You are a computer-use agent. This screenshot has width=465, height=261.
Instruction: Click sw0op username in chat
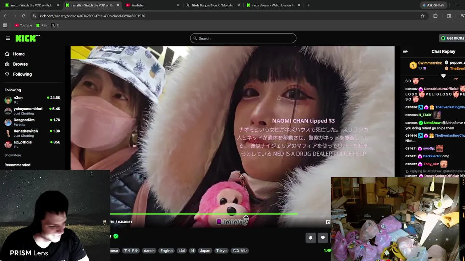point(429,149)
